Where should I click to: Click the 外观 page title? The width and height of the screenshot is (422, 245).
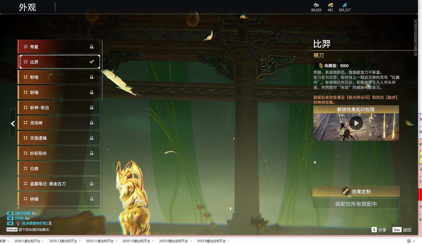27,7
